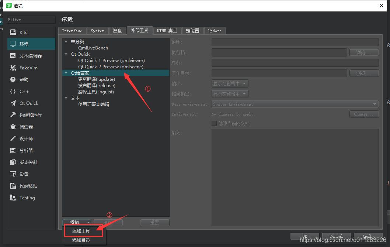
Task: Collapse the Qt Quick tree group
Action: point(66,54)
